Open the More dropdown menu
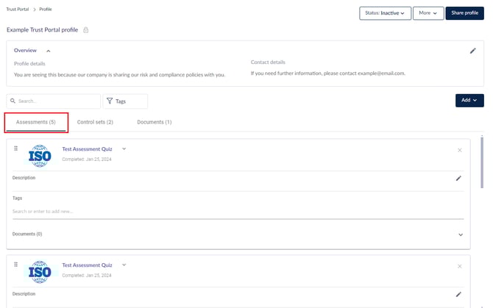Image resolution: width=493 pixels, height=308 pixels. [x=428, y=13]
